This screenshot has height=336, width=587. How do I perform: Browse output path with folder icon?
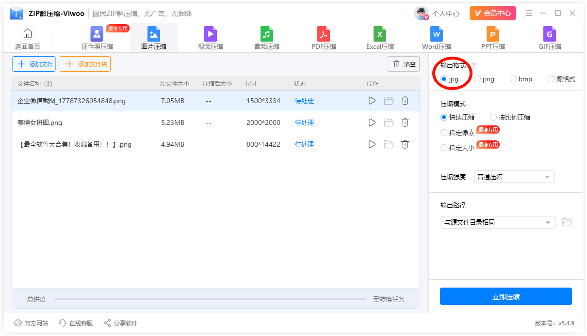pos(567,222)
